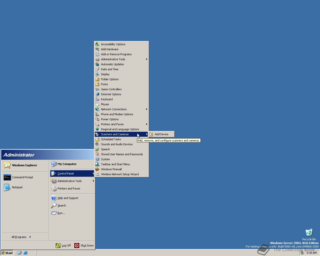Open Search from Start menu
The width and height of the screenshot is (320, 256).
[x=72, y=205]
